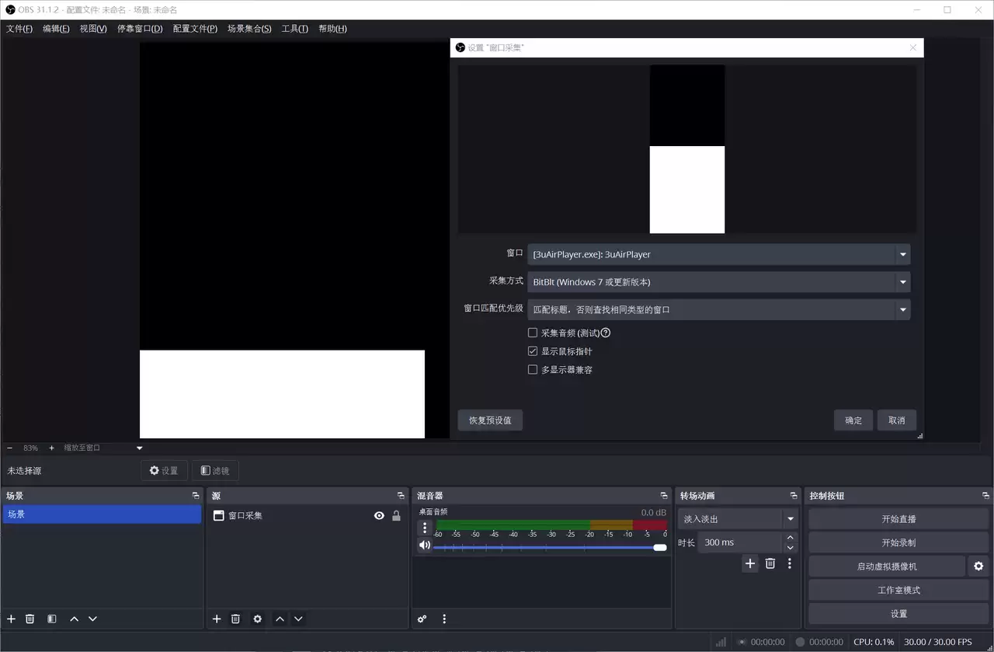Add a new scene with plus icon
The image size is (994, 652).
(11, 619)
